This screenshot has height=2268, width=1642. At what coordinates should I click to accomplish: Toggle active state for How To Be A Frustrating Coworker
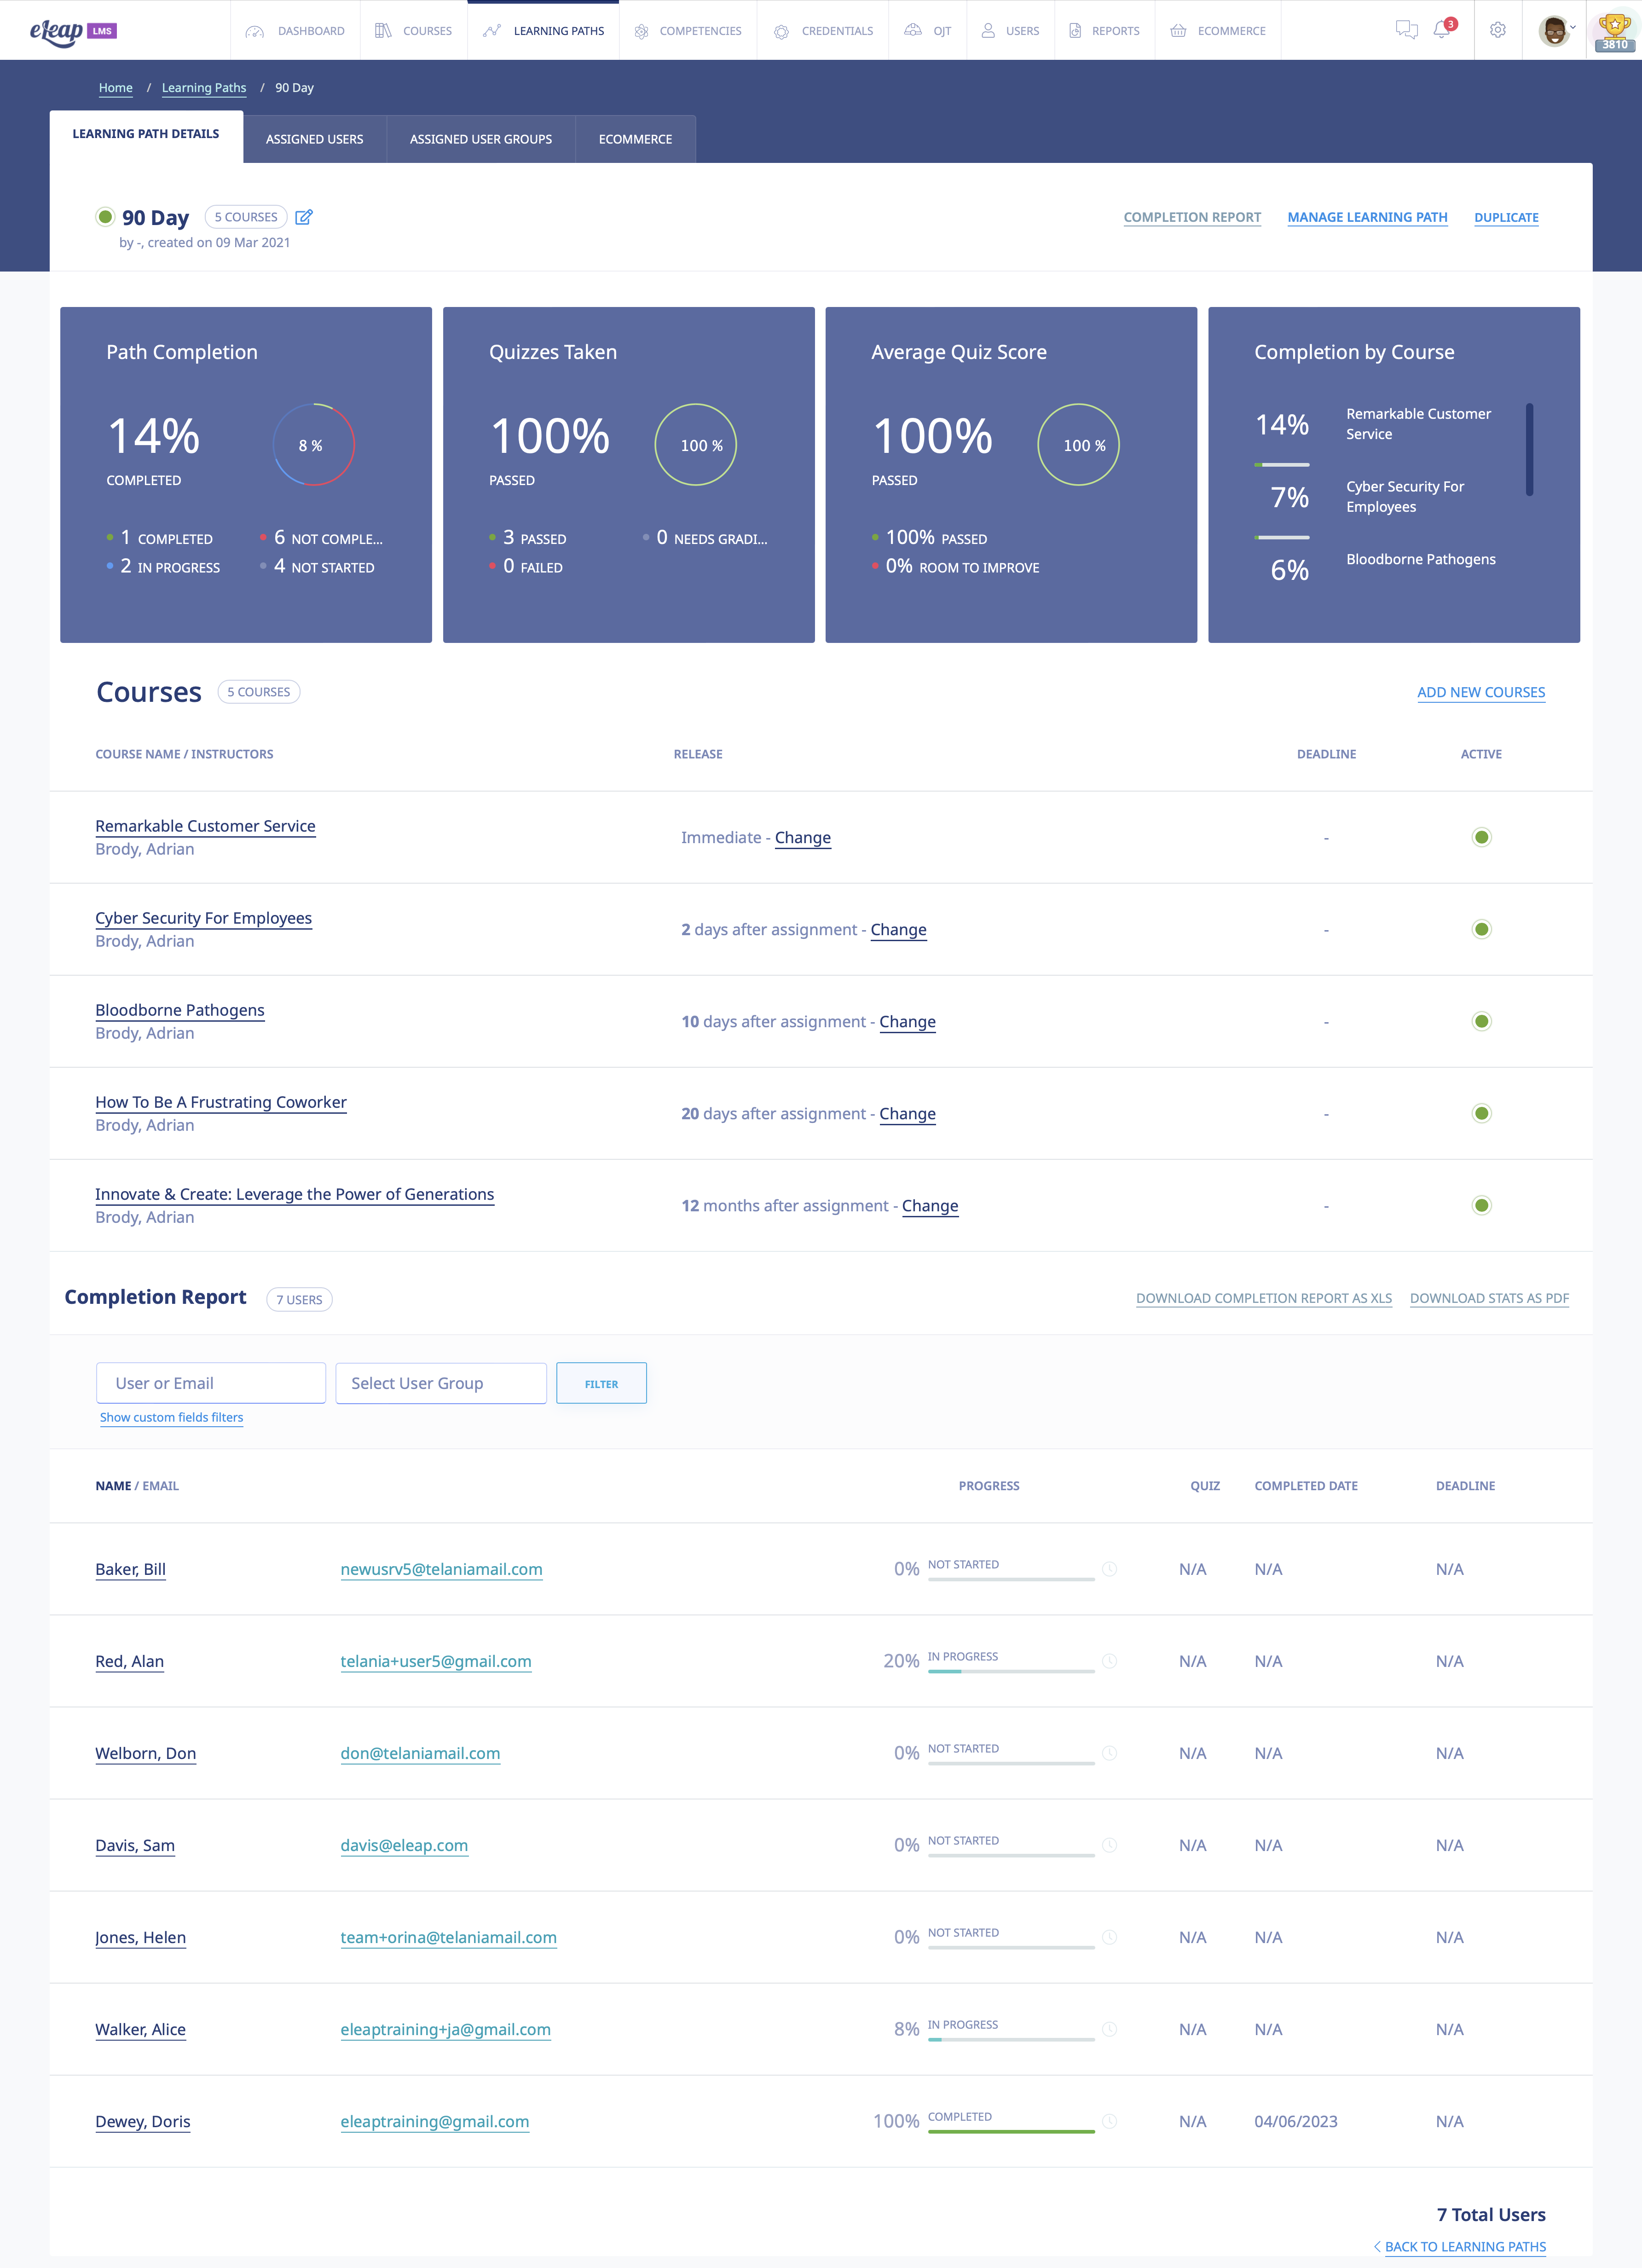pos(1481,1113)
